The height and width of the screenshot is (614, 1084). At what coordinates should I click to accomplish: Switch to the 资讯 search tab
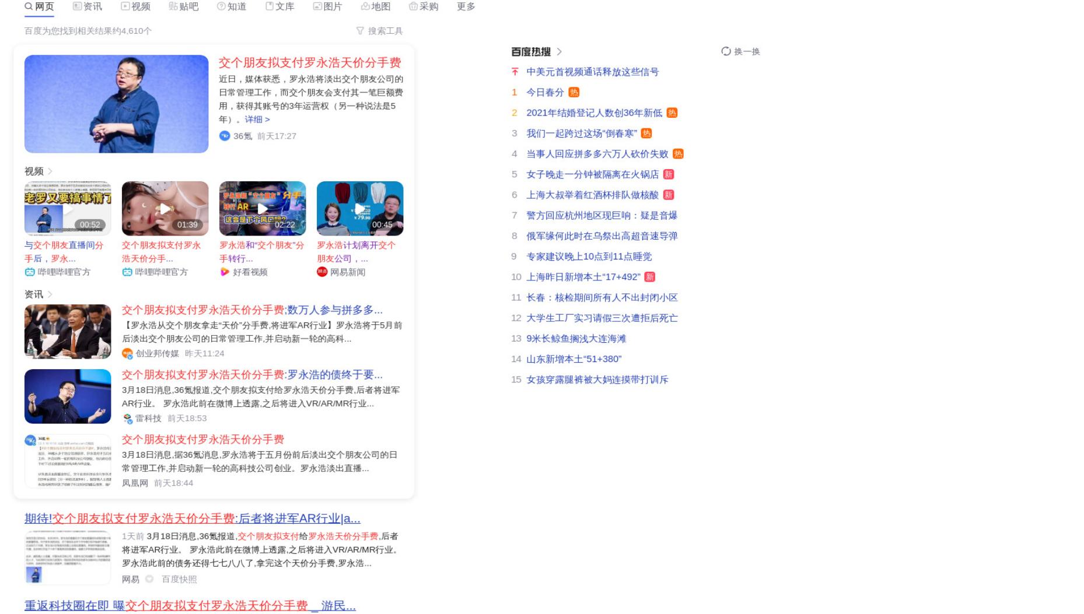(x=88, y=6)
